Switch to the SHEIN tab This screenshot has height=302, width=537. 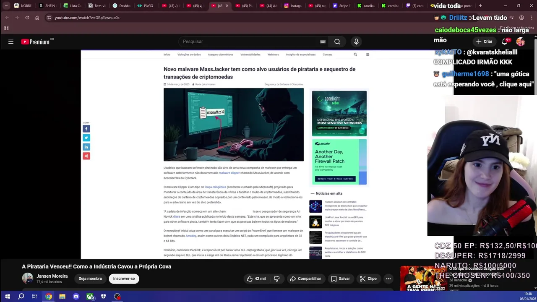pos(47,6)
